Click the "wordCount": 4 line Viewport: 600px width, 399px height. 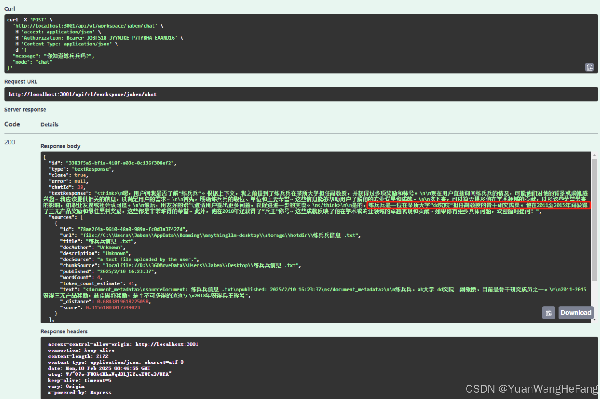pos(81,277)
